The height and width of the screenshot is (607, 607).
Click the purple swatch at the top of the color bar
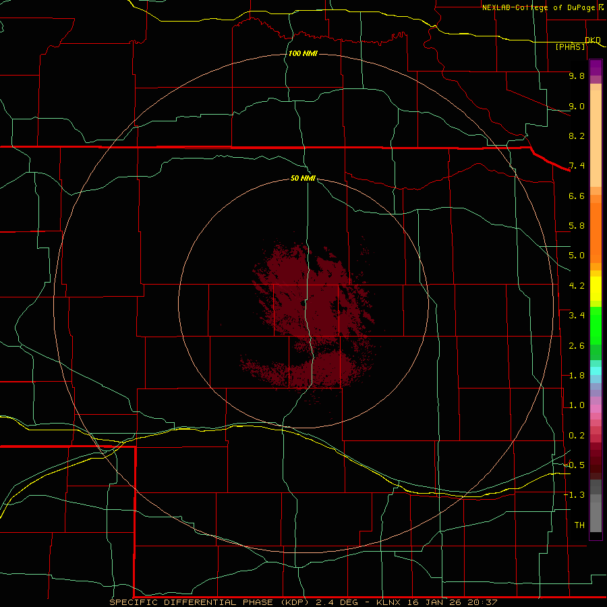[x=596, y=67]
